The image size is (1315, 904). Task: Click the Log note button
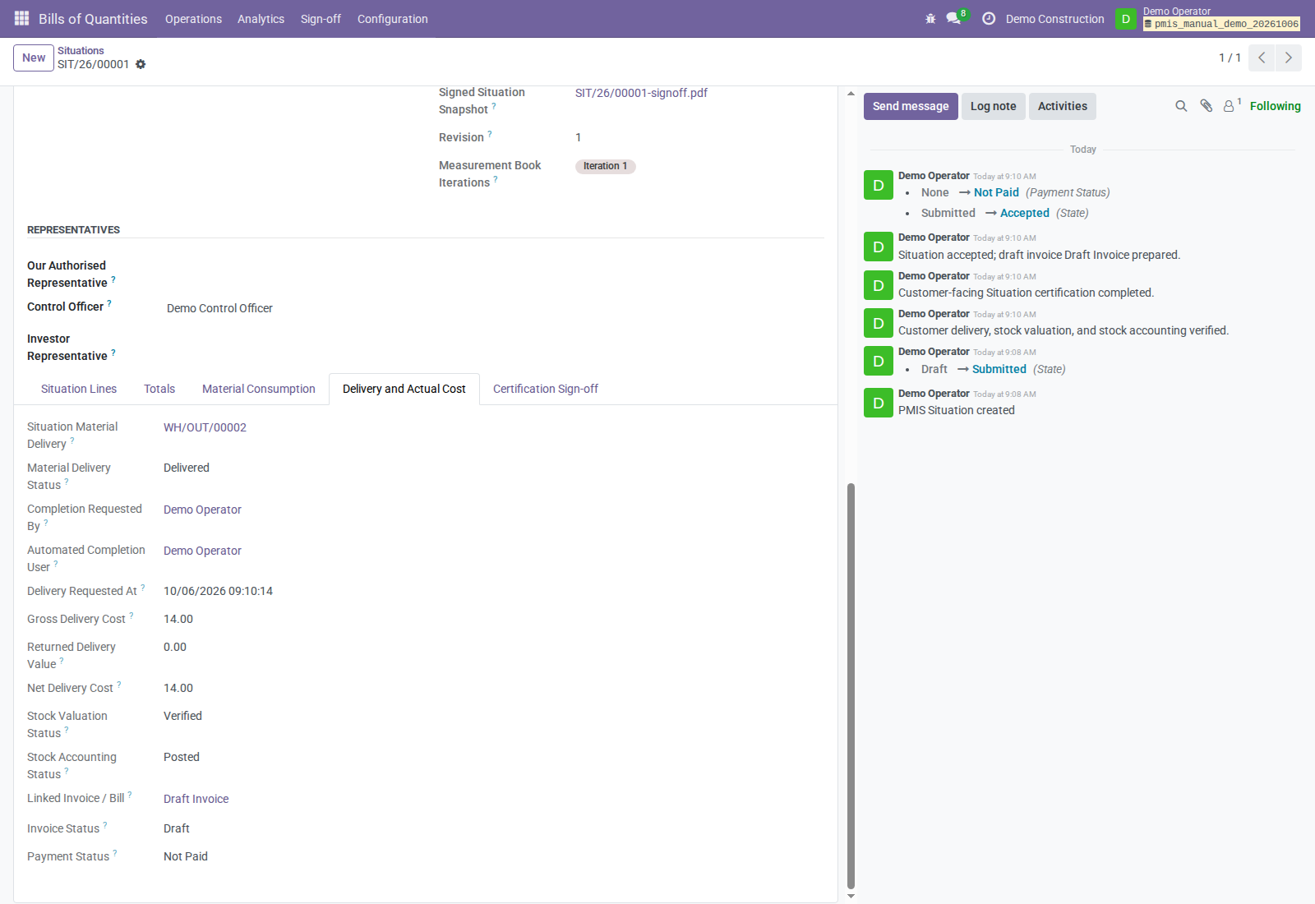[x=993, y=106]
